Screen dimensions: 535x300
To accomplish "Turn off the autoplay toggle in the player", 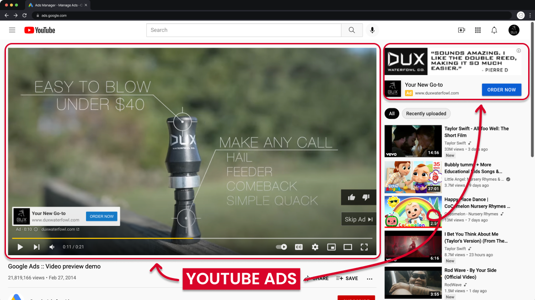I will point(282,246).
